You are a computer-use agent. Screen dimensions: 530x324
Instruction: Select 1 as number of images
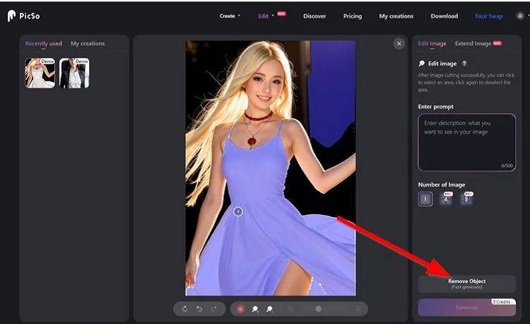[425, 199]
